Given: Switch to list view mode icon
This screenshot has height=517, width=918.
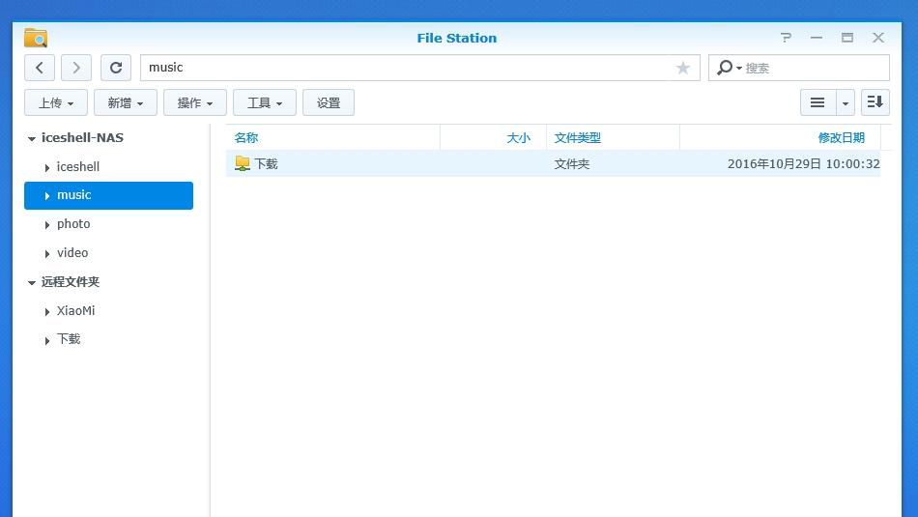Looking at the screenshot, I should 818,102.
